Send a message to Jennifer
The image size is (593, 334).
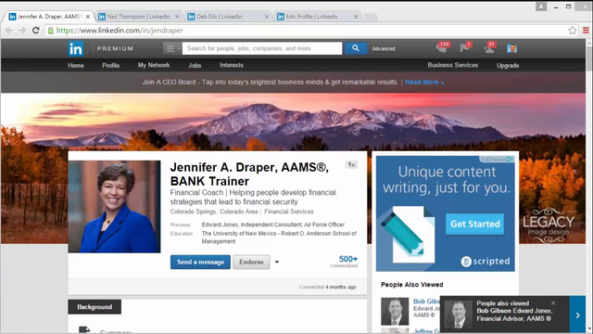[200, 262]
